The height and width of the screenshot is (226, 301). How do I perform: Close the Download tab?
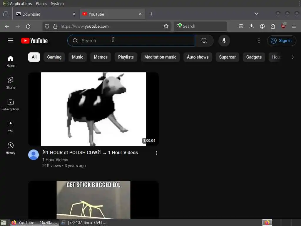click(74, 14)
